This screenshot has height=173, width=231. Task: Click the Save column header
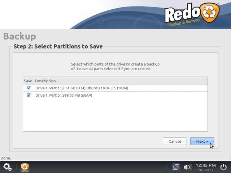(x=28, y=81)
